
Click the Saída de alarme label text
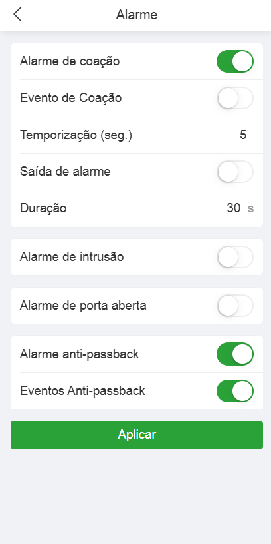point(65,172)
